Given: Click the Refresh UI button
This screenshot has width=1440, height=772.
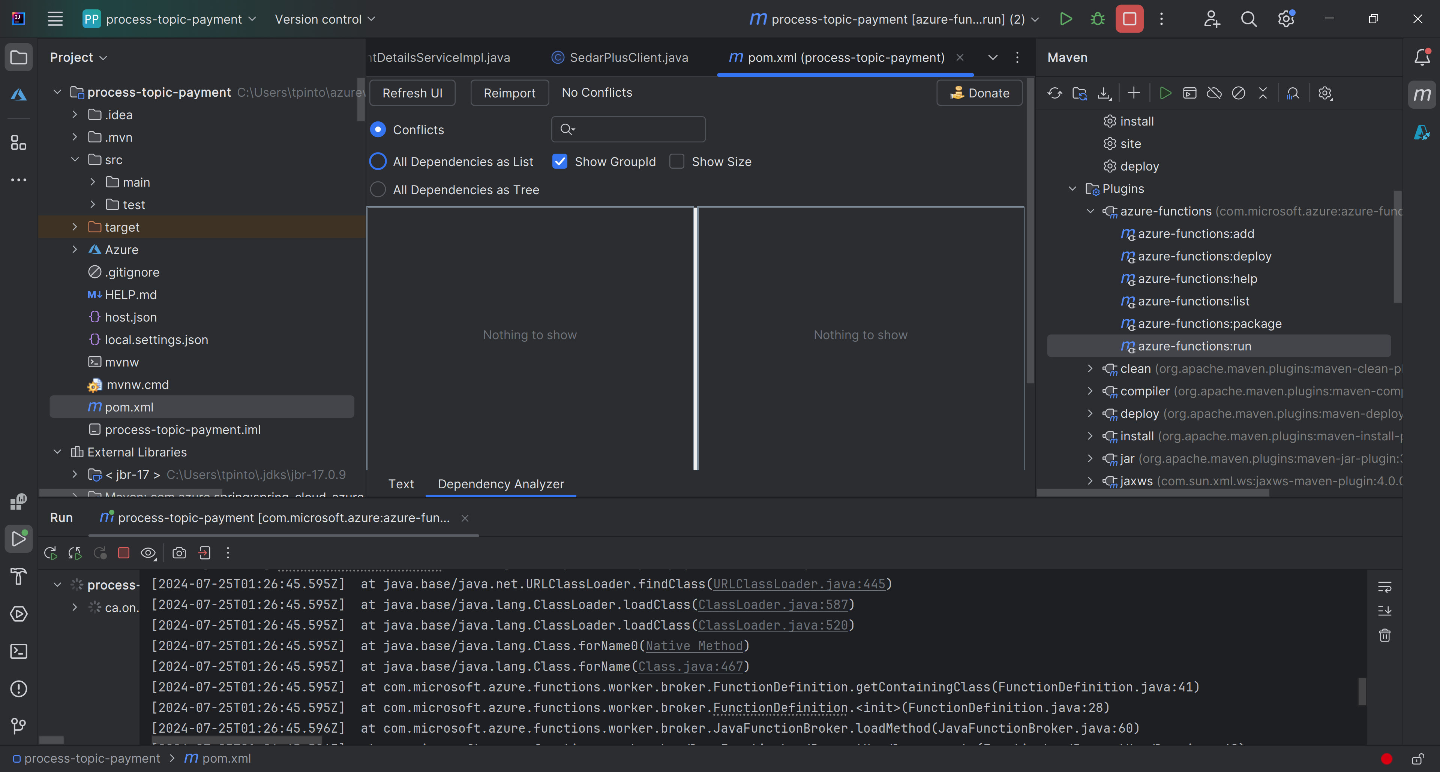Looking at the screenshot, I should click(x=412, y=93).
